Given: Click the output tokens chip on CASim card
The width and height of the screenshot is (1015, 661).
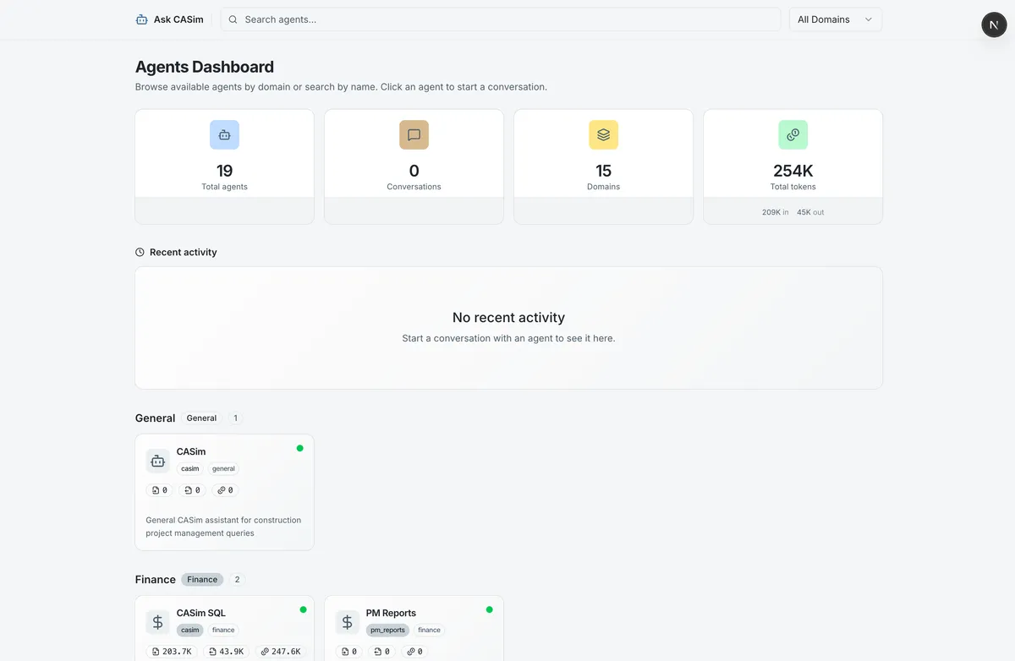Looking at the screenshot, I should pos(192,489).
